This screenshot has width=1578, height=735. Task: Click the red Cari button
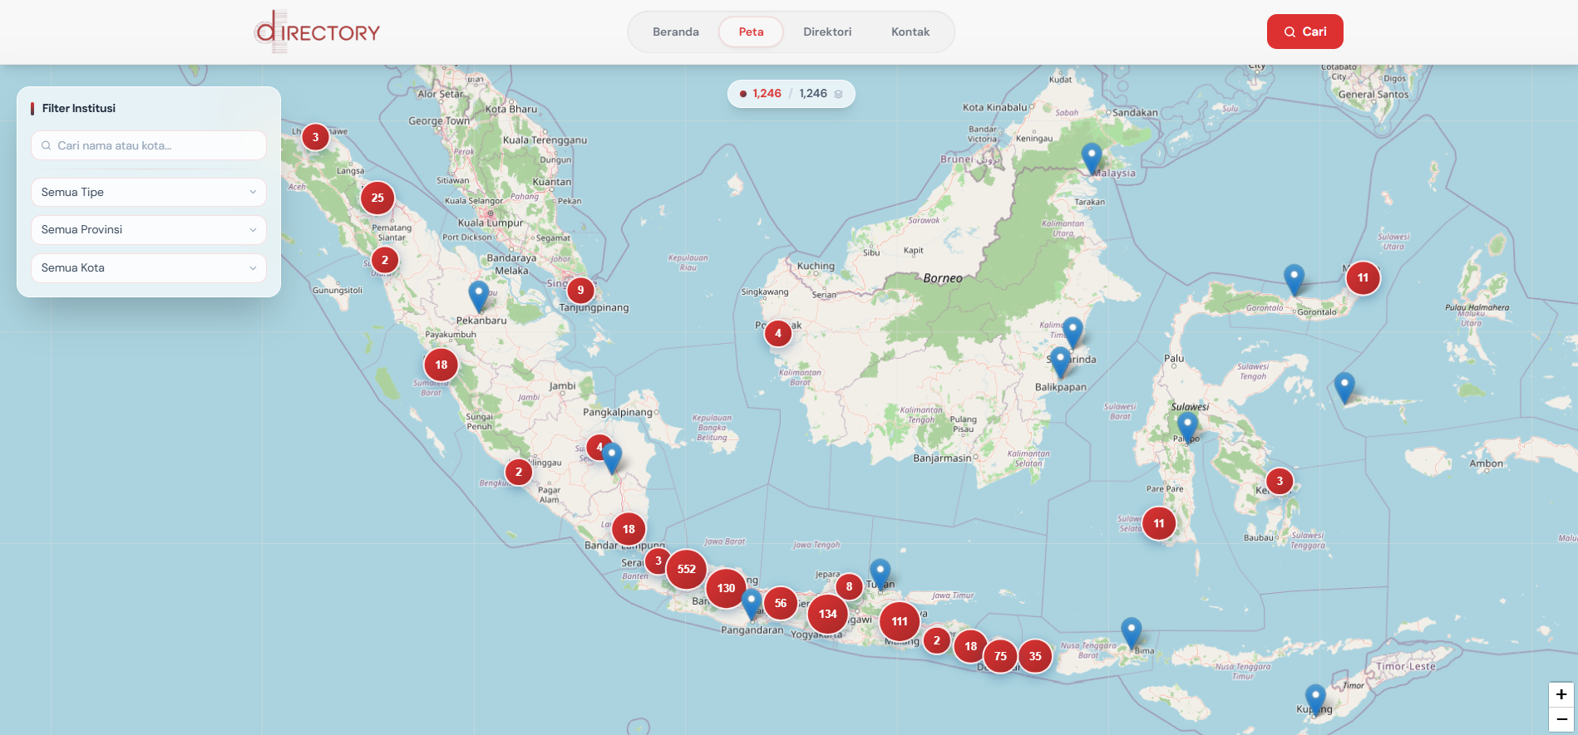pyautogui.click(x=1304, y=32)
